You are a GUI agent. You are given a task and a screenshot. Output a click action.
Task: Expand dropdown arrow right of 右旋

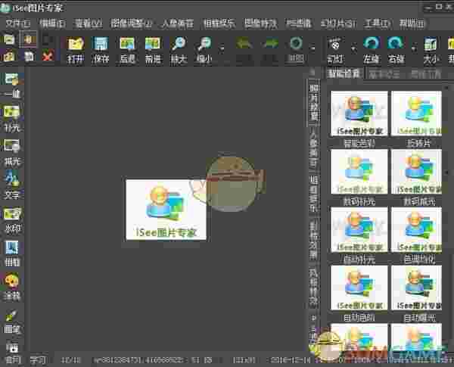click(415, 47)
